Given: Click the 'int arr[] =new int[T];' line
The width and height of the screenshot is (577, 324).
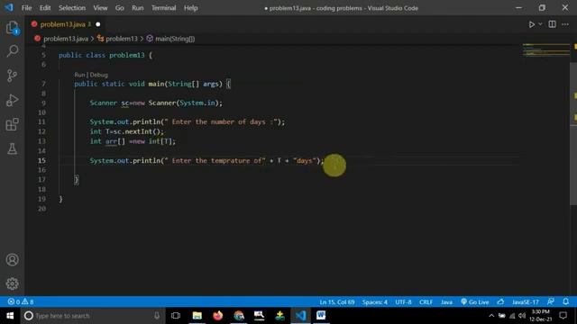Looking at the screenshot, I should click(x=133, y=141).
